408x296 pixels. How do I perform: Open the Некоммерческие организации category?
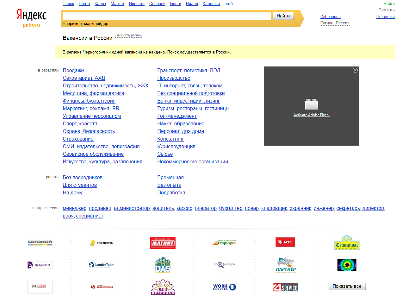[193, 162]
